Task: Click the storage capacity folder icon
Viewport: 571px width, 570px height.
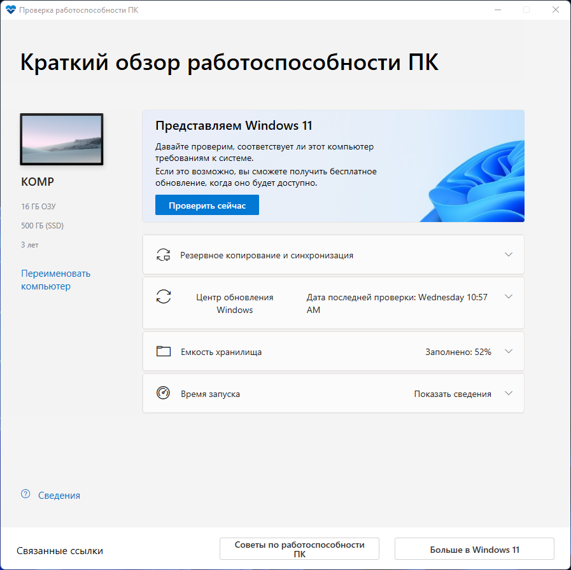Action: [x=164, y=351]
